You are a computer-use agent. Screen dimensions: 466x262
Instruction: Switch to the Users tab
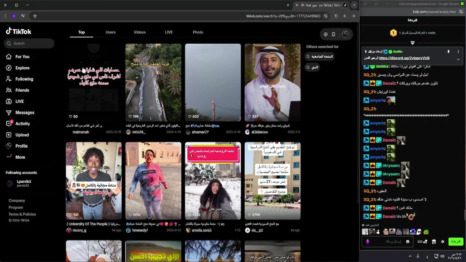111,32
